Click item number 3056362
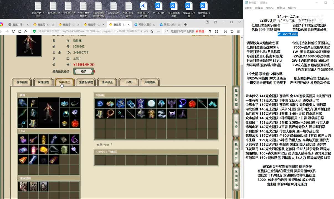This screenshot has height=199, width=334. 79,46
